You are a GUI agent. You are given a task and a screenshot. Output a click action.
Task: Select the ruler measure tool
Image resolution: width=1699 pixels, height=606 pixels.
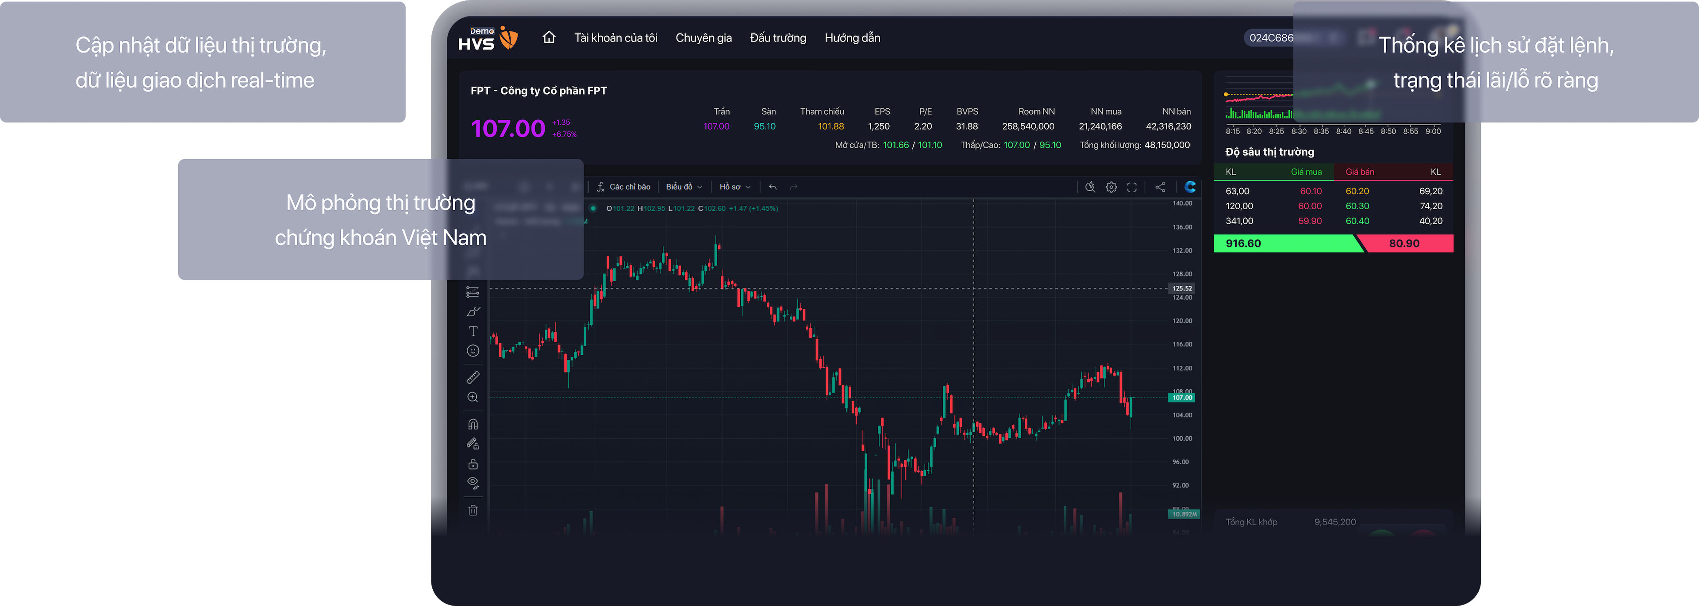[x=473, y=377]
